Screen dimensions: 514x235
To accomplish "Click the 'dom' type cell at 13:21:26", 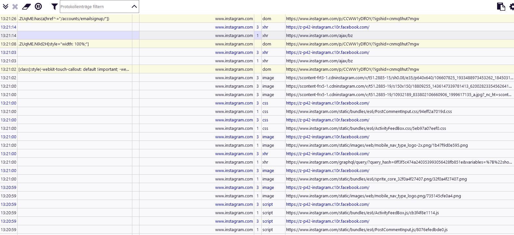I will [x=273, y=19].
